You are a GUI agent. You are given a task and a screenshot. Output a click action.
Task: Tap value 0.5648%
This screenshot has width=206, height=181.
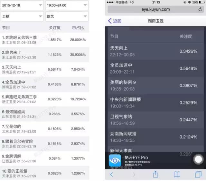188,68
